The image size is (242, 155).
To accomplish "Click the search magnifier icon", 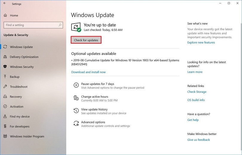I will [60, 25].
